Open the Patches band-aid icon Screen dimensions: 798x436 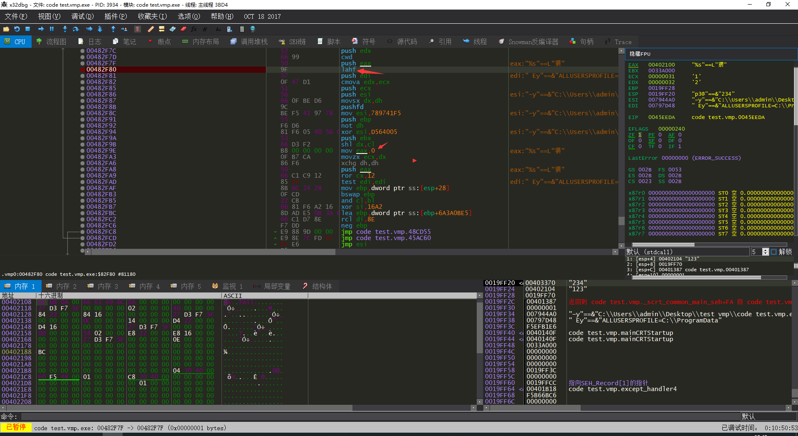[x=151, y=29]
